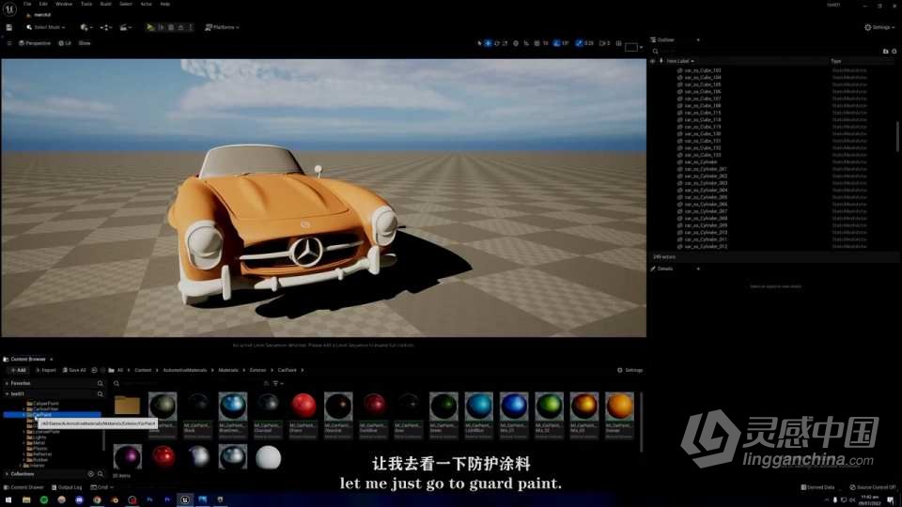The width and height of the screenshot is (902, 507).
Task: Open the Edit menu
Action: pos(43,4)
